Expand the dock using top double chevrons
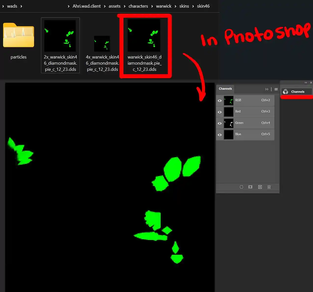Screen dimensions: 313x292 tap(306, 82)
